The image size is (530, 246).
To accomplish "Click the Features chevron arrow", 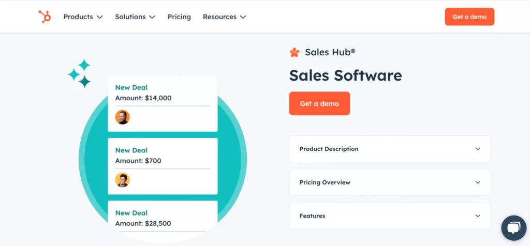I will [478, 216].
